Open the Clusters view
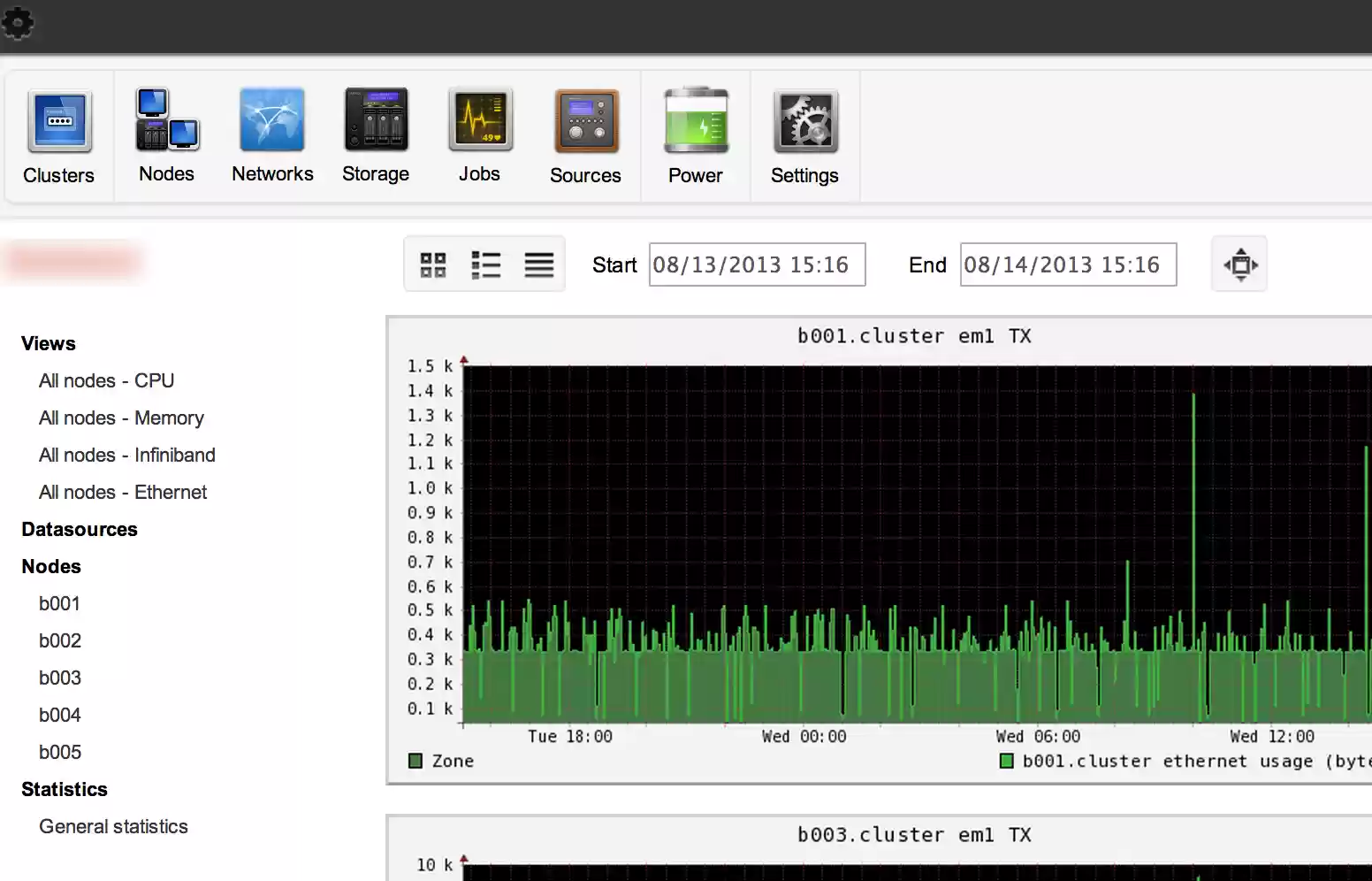Screen dimensions: 1372x881 58,134
